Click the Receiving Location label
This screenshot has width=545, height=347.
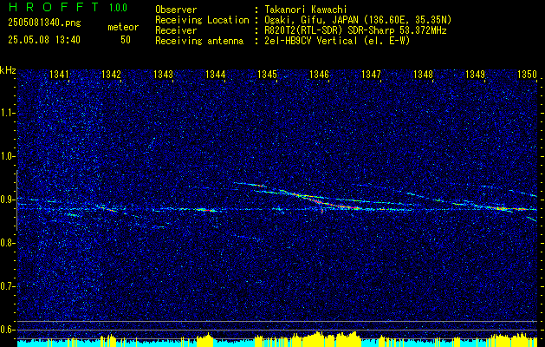tap(202, 20)
